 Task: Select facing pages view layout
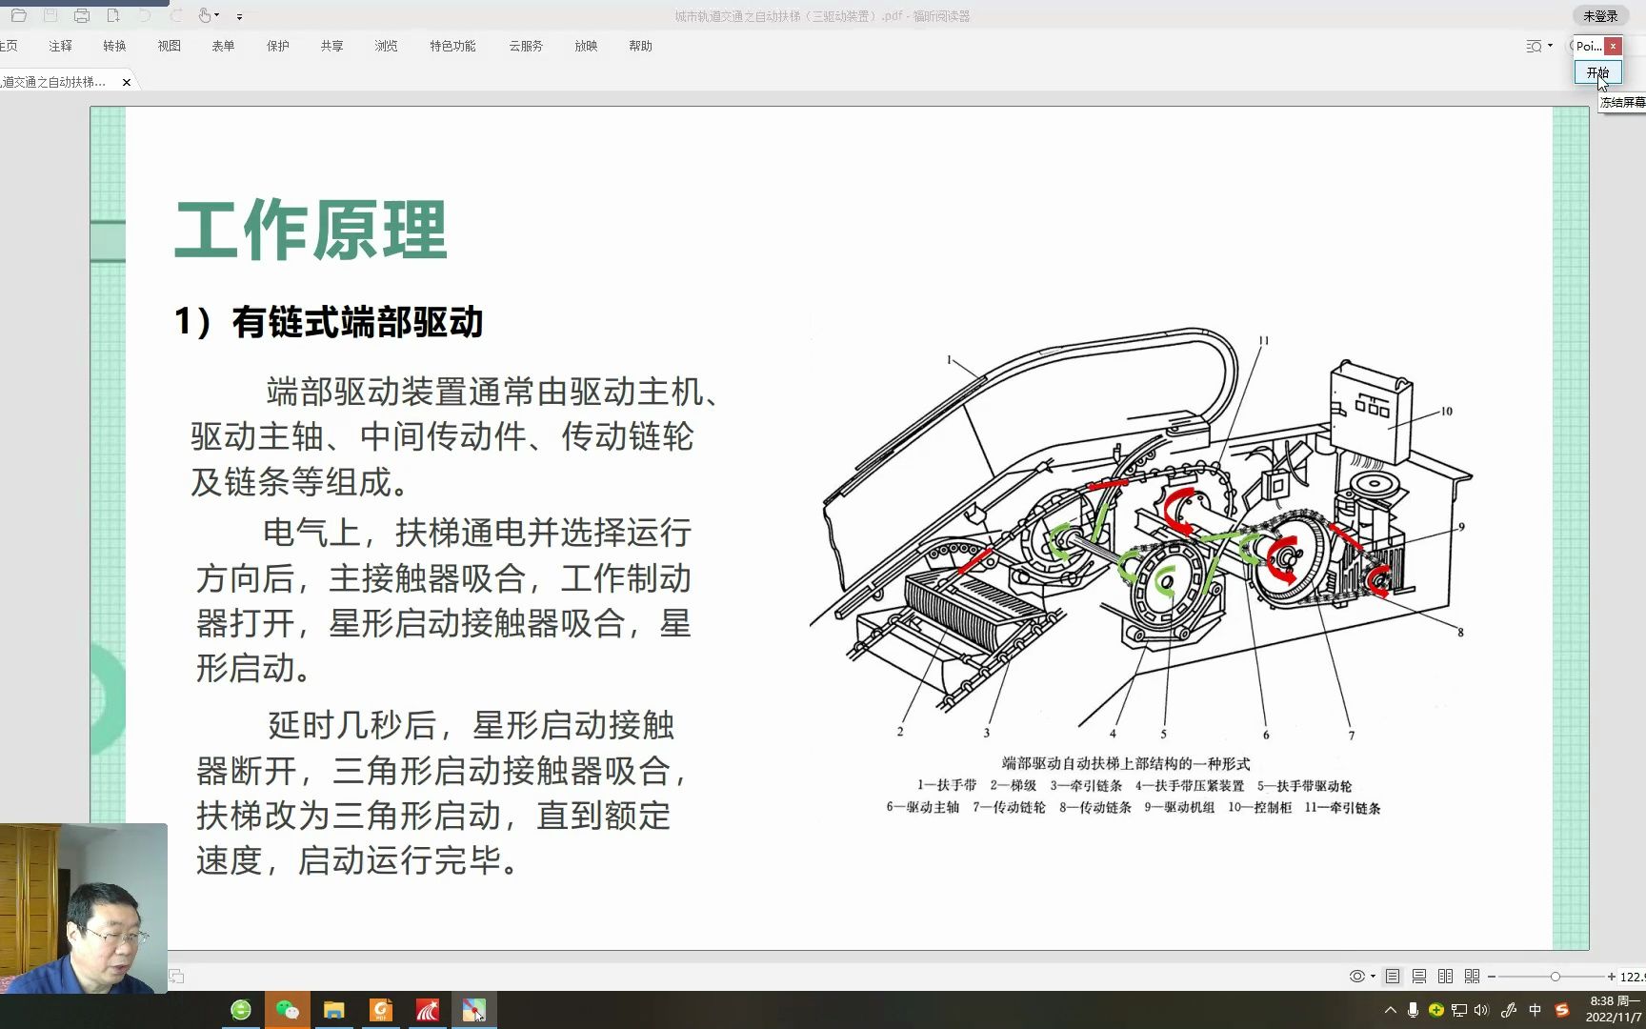(x=1445, y=976)
